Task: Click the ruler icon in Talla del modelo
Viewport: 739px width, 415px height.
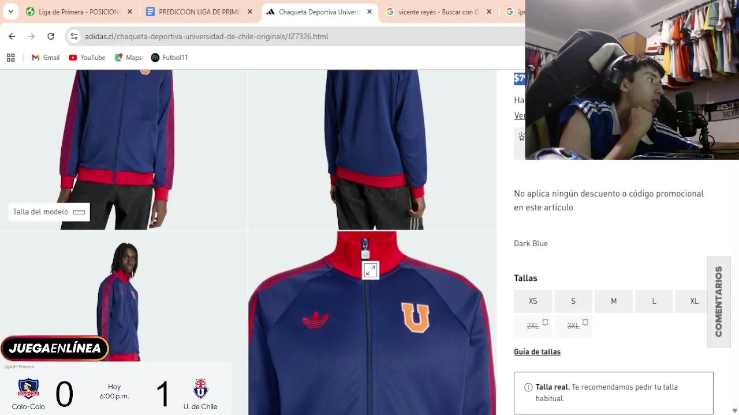Action: [x=79, y=212]
